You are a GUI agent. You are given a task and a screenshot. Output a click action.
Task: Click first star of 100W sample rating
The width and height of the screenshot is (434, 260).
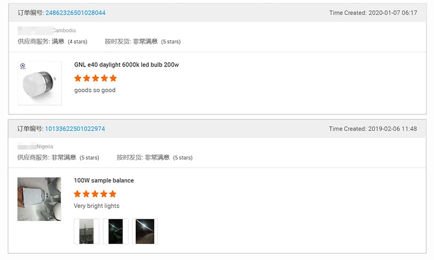77,194
